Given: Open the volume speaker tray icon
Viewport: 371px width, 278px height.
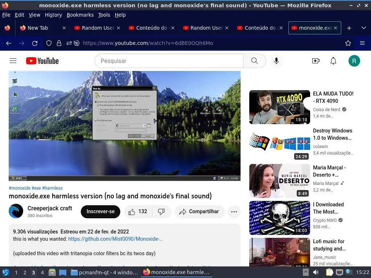Looking at the screenshot, I should point(316,272).
